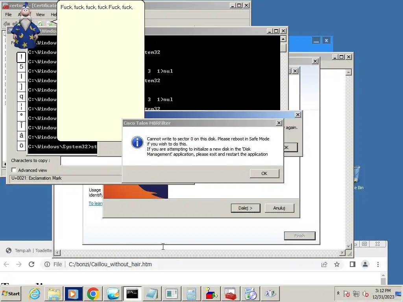Open the Calculator taskbar icon
Viewport: 403px width, 302px height.
coord(192,293)
